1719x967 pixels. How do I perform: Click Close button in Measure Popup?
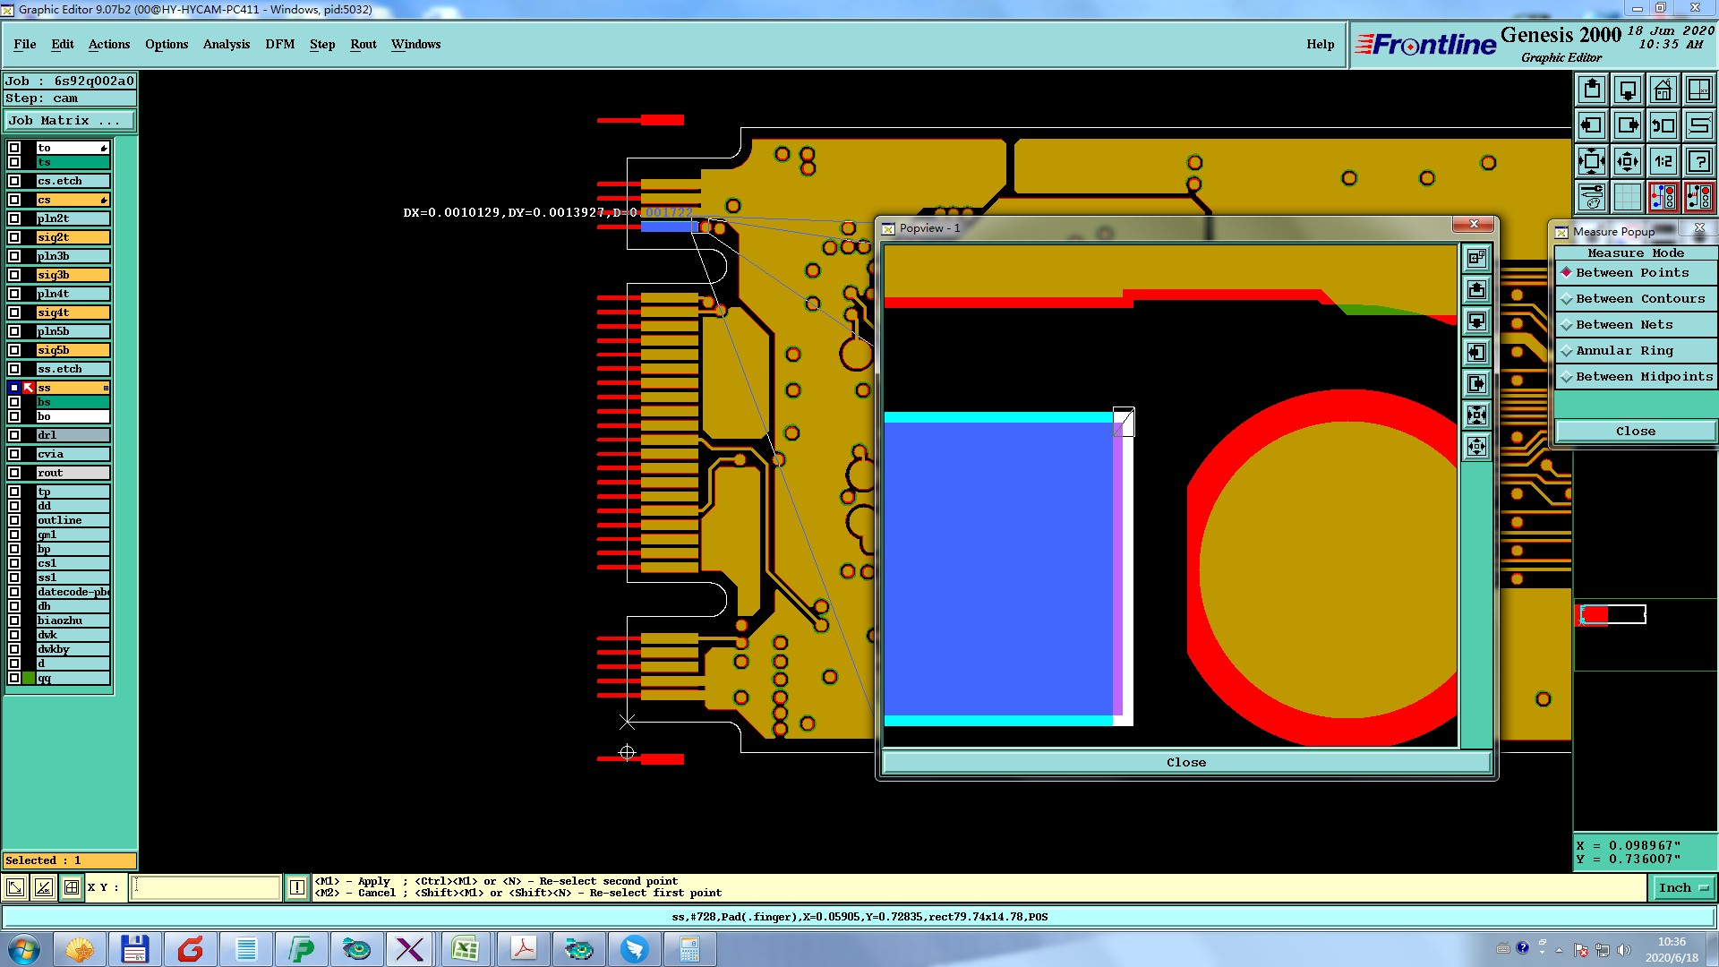coord(1635,431)
